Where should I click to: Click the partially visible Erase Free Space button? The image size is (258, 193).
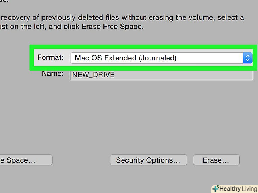(x=25, y=160)
